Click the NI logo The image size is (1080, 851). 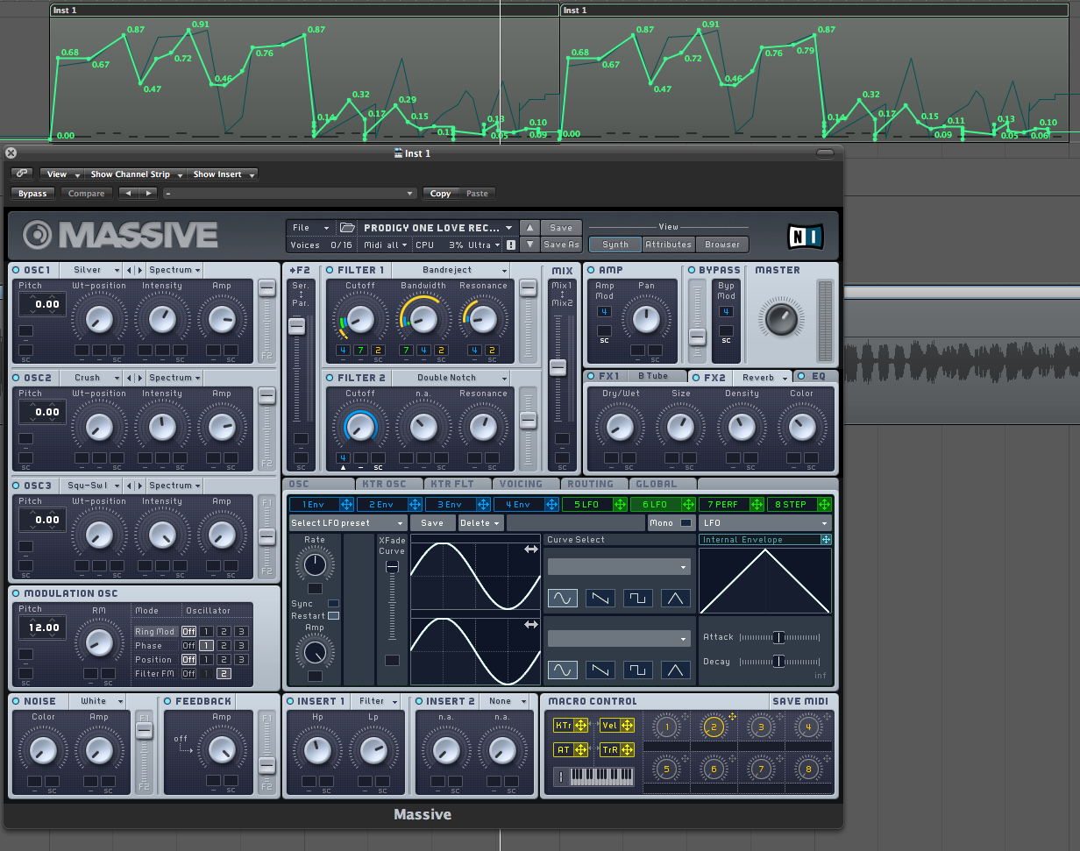click(x=805, y=236)
